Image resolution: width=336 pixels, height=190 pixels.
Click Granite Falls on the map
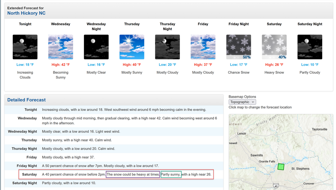(x=267, y=162)
